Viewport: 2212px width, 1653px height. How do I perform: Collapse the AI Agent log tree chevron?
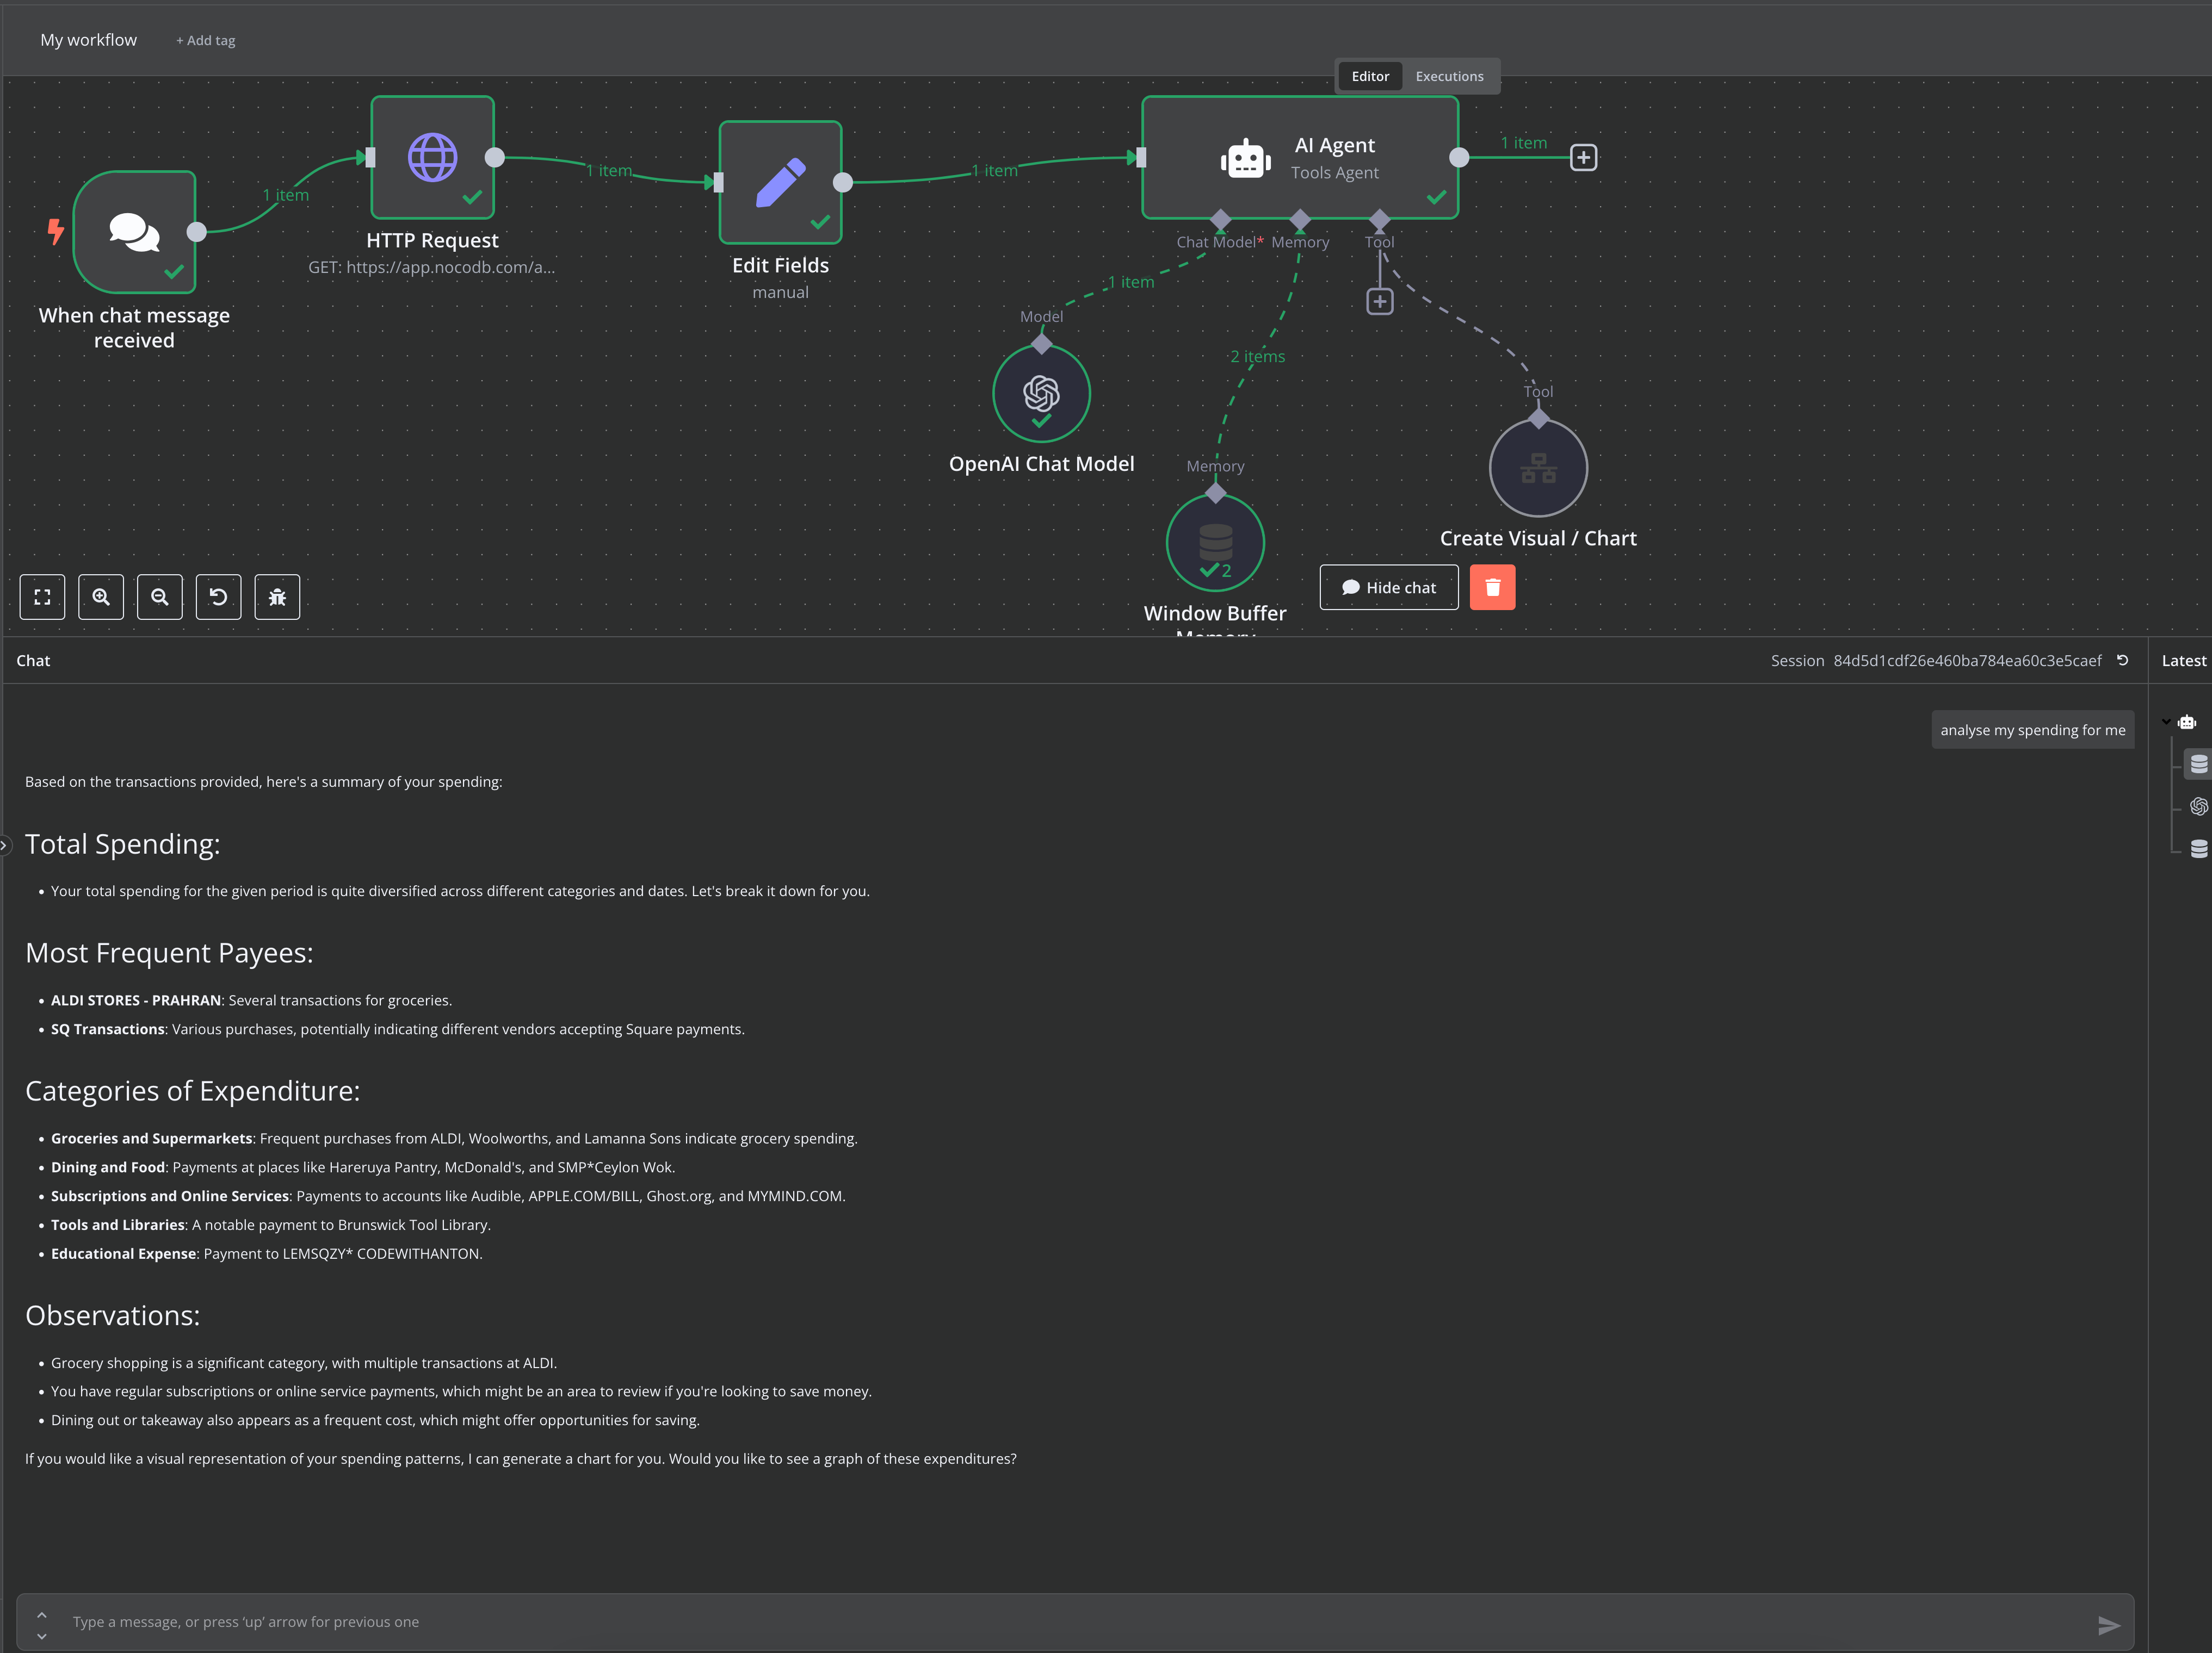pyautogui.click(x=2166, y=722)
